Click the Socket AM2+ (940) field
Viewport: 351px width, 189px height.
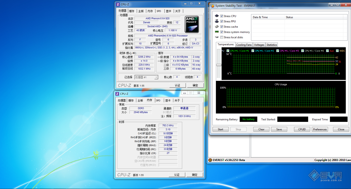pos(157,26)
